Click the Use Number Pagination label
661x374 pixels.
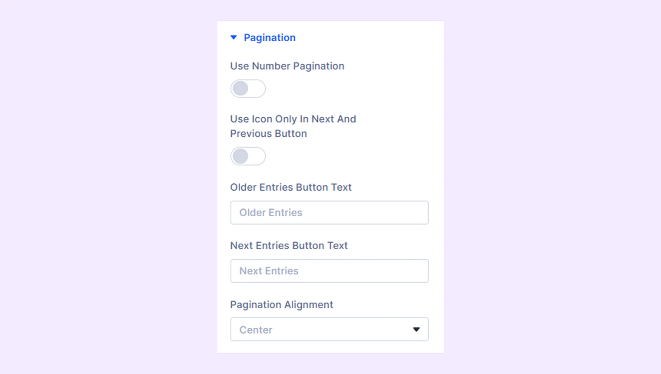click(x=287, y=66)
